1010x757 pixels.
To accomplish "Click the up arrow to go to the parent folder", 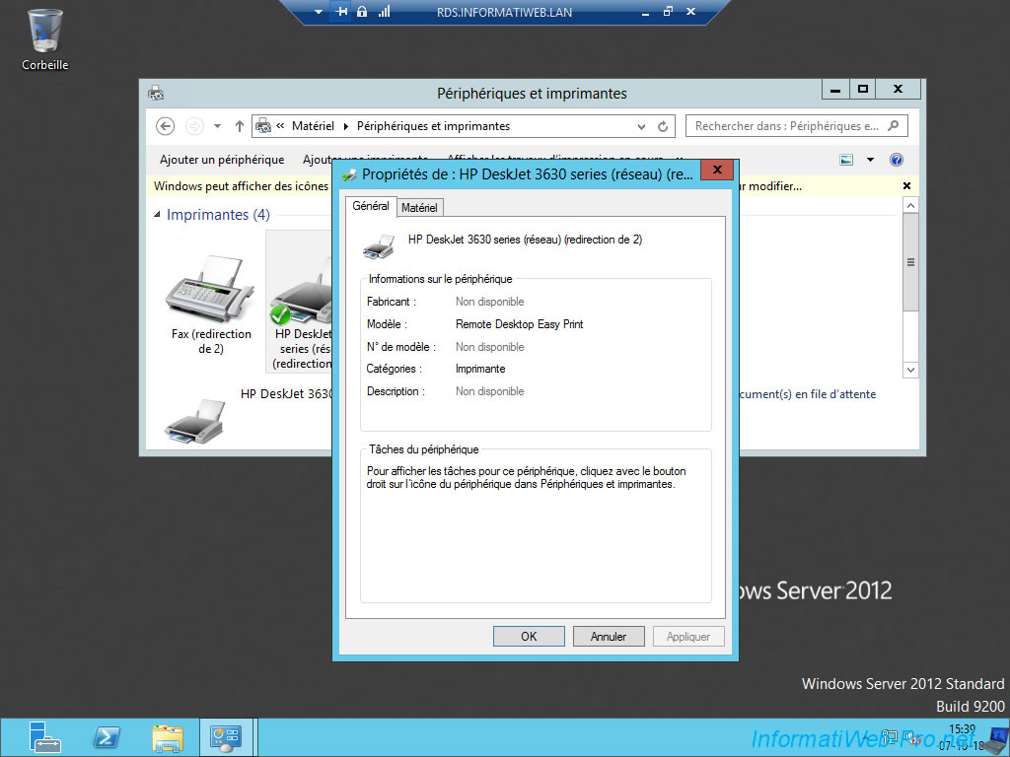I will tap(239, 126).
